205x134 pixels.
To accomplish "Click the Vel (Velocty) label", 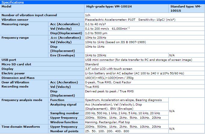I will click(60, 87).
